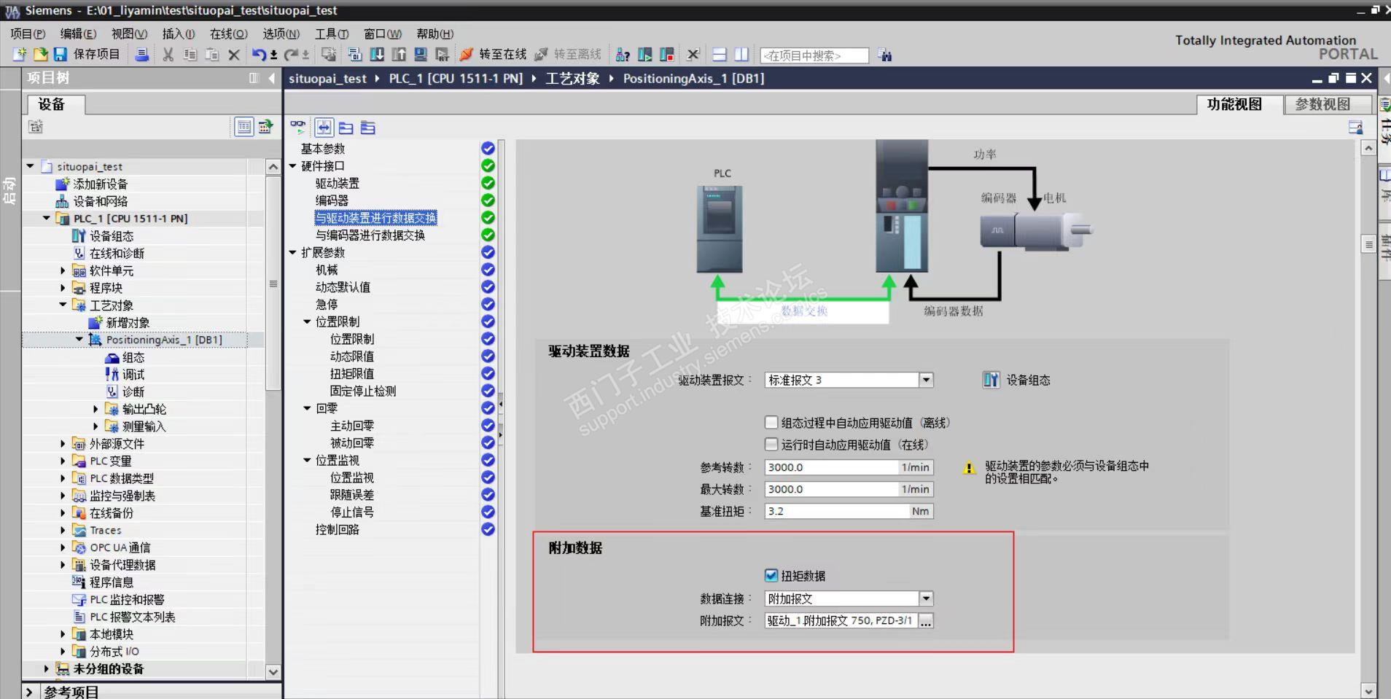Collapse 扩展参数 section in navigation
Viewport: 1391px width, 699px height.
tap(293, 252)
